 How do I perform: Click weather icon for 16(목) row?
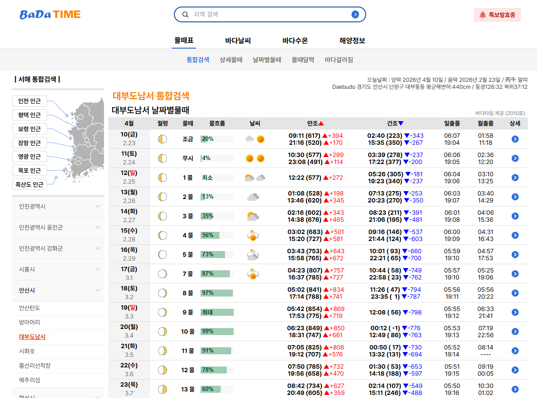(253, 255)
